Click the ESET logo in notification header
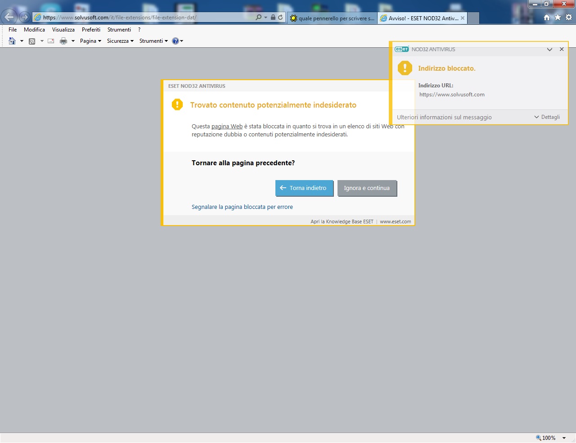 pos(401,49)
